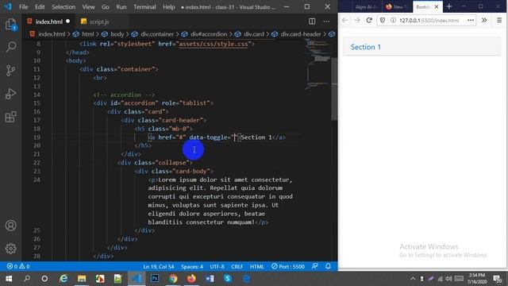Click UTF-8 encoding status item
This screenshot has height=286, width=508.
217,267
